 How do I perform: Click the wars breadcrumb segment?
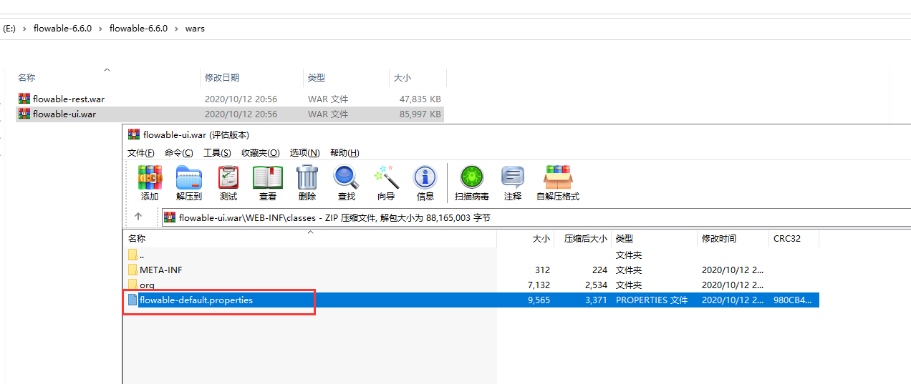point(195,29)
